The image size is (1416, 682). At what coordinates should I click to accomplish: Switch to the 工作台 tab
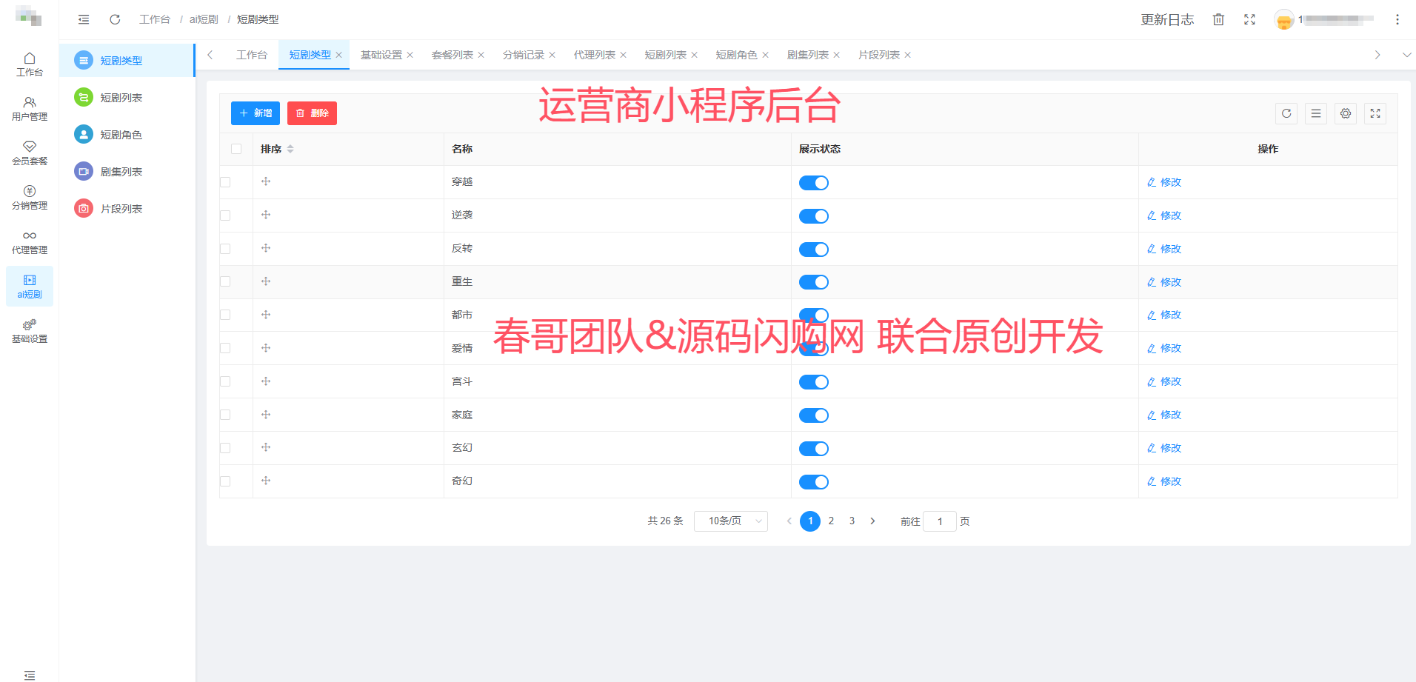pyautogui.click(x=252, y=55)
